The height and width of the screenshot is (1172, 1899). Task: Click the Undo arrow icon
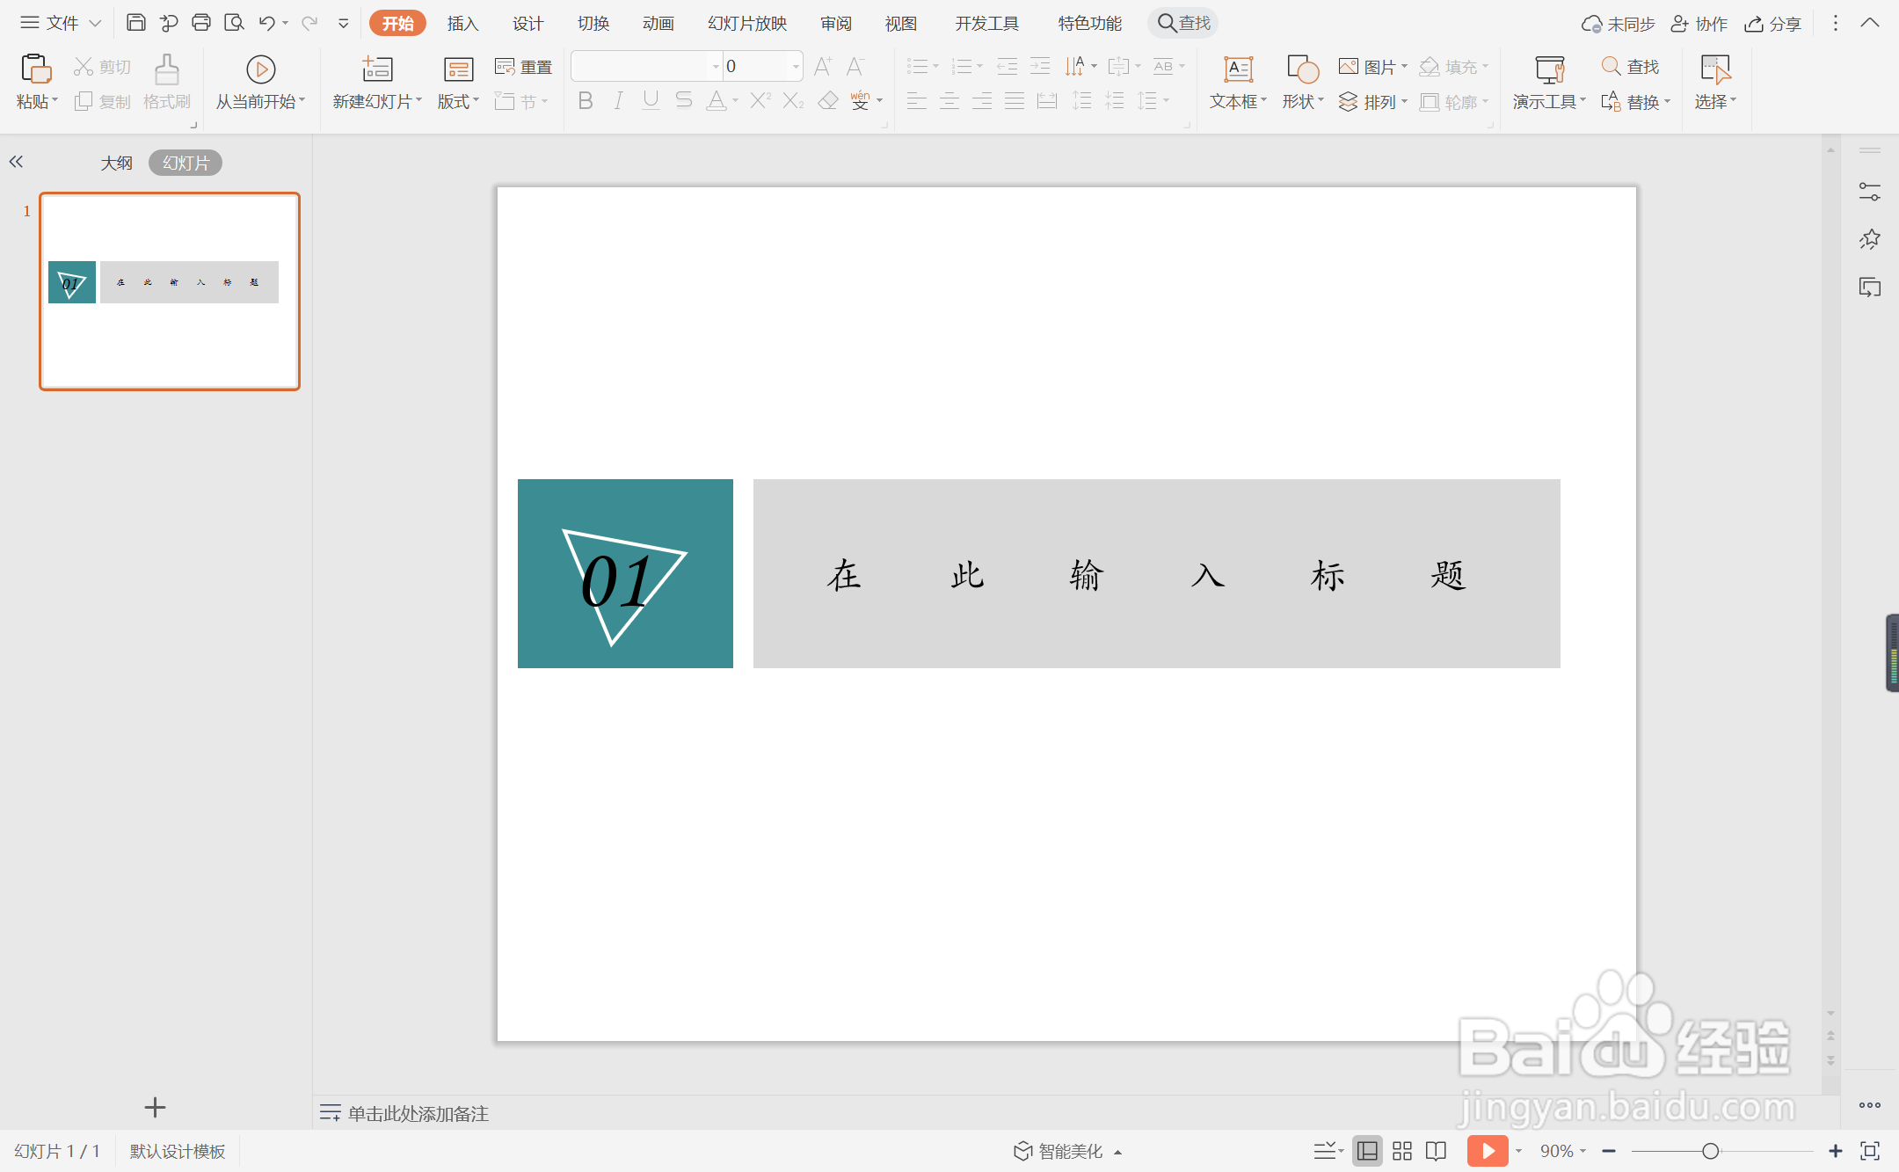(x=267, y=23)
